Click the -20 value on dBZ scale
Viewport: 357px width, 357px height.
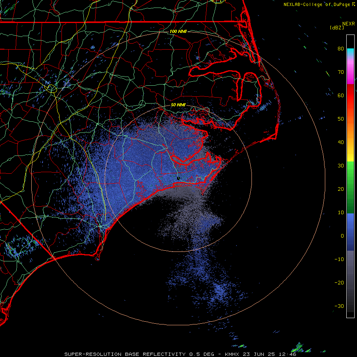tap(339, 283)
